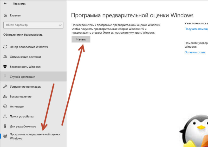Select Восстановление in sidebar
The height and width of the screenshot is (147, 208).
[x=33, y=96]
